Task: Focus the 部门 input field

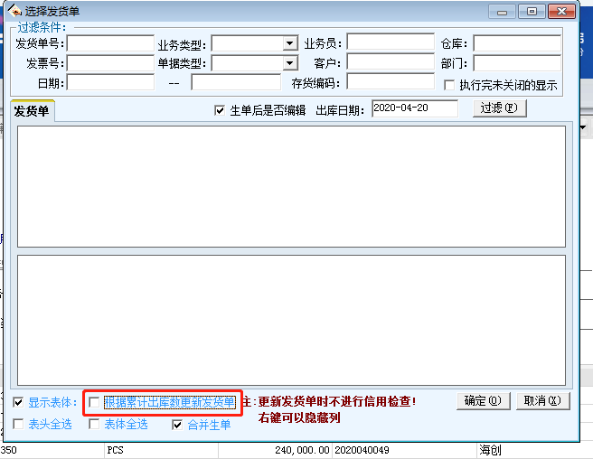Action: click(x=517, y=63)
